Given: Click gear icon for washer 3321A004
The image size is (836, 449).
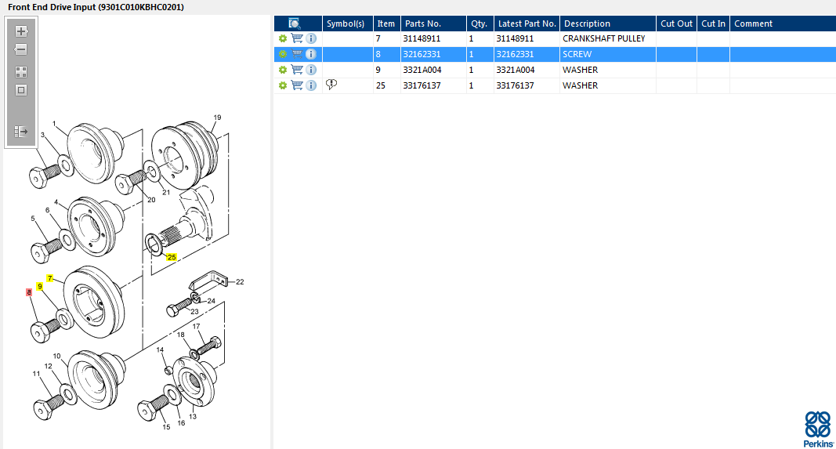Looking at the screenshot, I should [x=283, y=70].
